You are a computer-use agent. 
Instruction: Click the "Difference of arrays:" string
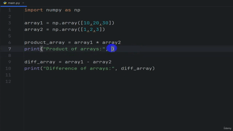[79, 68]
